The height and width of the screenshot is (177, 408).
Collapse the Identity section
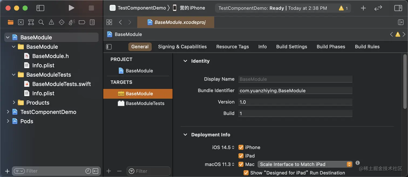pos(185,61)
